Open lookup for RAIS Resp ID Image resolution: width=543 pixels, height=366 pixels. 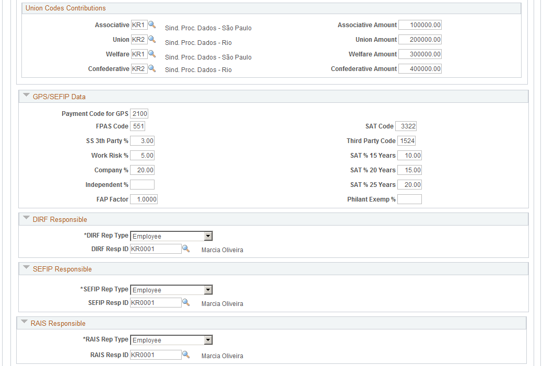click(x=186, y=355)
